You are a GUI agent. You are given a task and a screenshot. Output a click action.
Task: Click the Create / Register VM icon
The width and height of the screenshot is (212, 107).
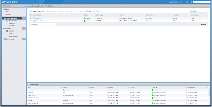[x=31, y=11]
